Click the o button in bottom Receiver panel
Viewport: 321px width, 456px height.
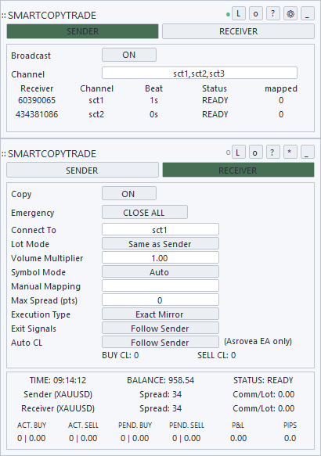click(256, 152)
